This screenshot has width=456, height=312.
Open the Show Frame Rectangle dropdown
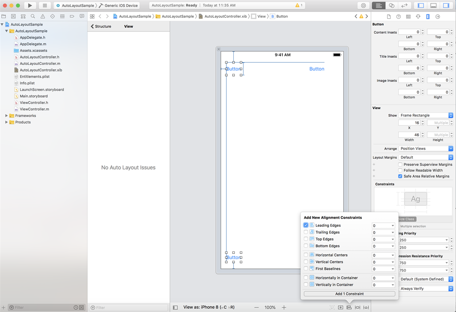(426, 115)
